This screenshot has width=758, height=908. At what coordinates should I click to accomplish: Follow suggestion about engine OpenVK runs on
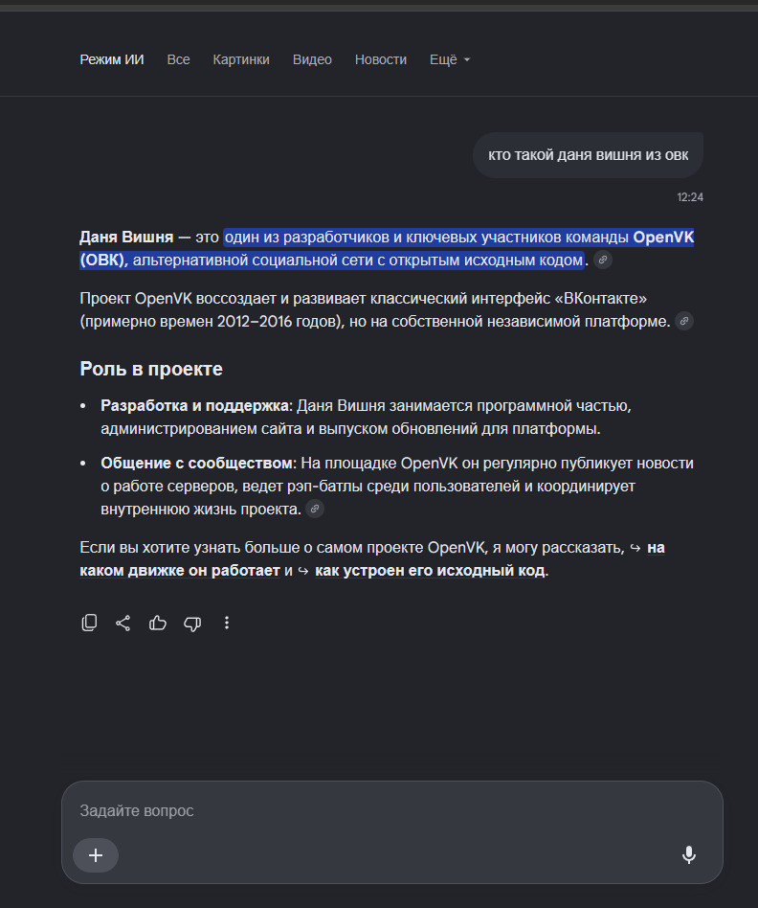click(372, 558)
